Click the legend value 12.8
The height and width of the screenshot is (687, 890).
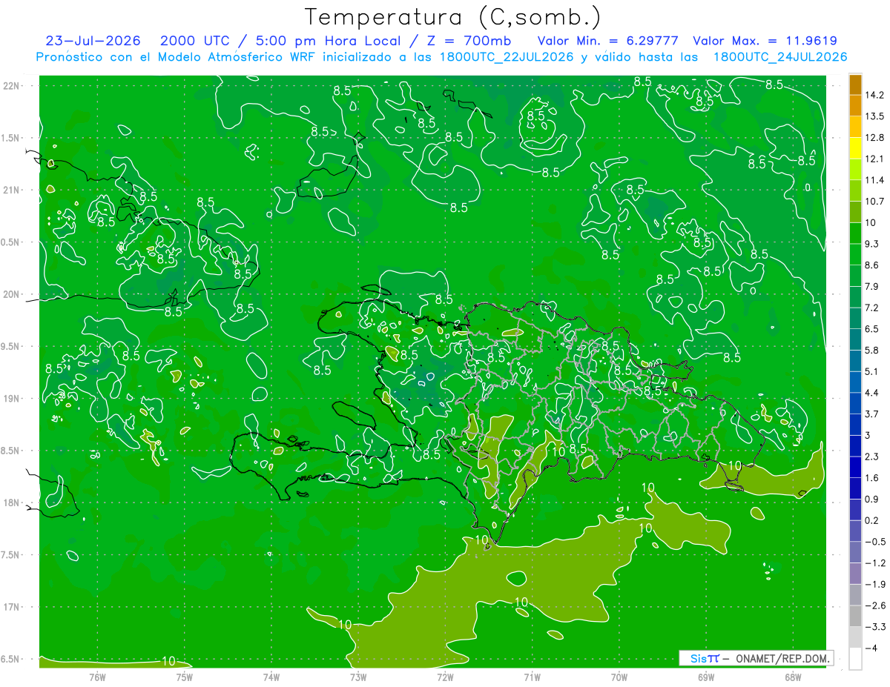tap(875, 138)
